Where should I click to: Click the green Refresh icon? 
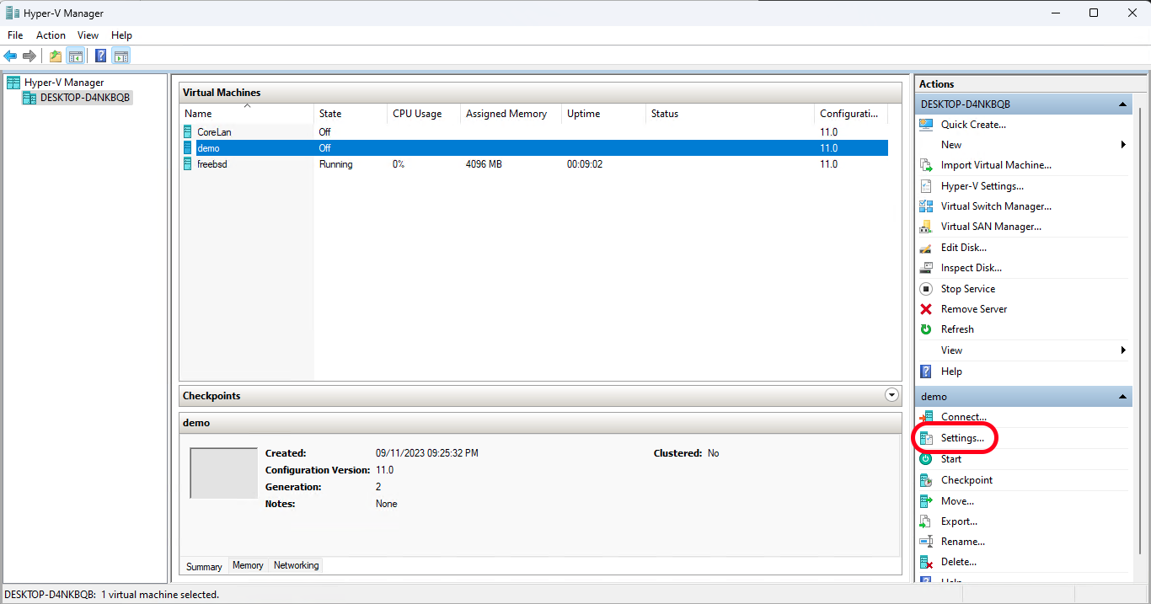click(x=926, y=329)
